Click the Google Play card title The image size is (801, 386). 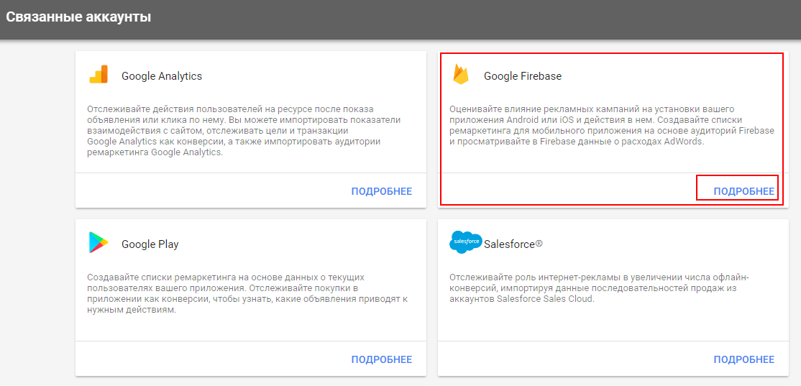click(150, 244)
